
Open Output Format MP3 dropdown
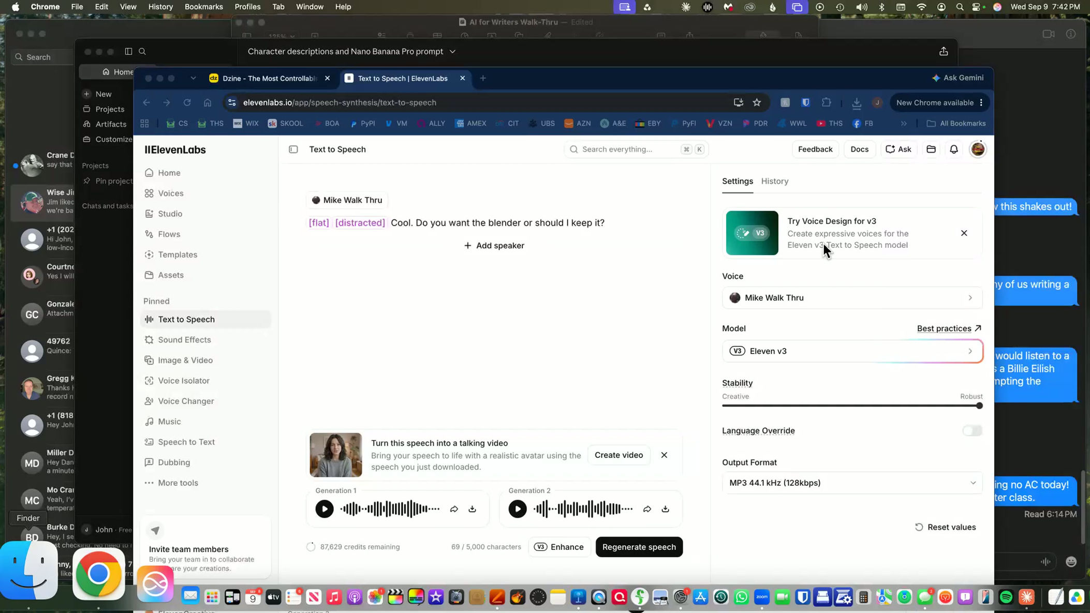coord(852,483)
